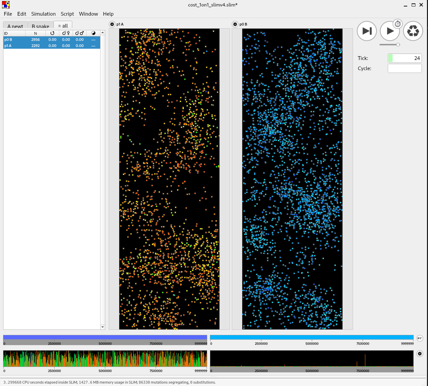Click the play simulation icon
The image size is (428, 386).
(390, 31)
